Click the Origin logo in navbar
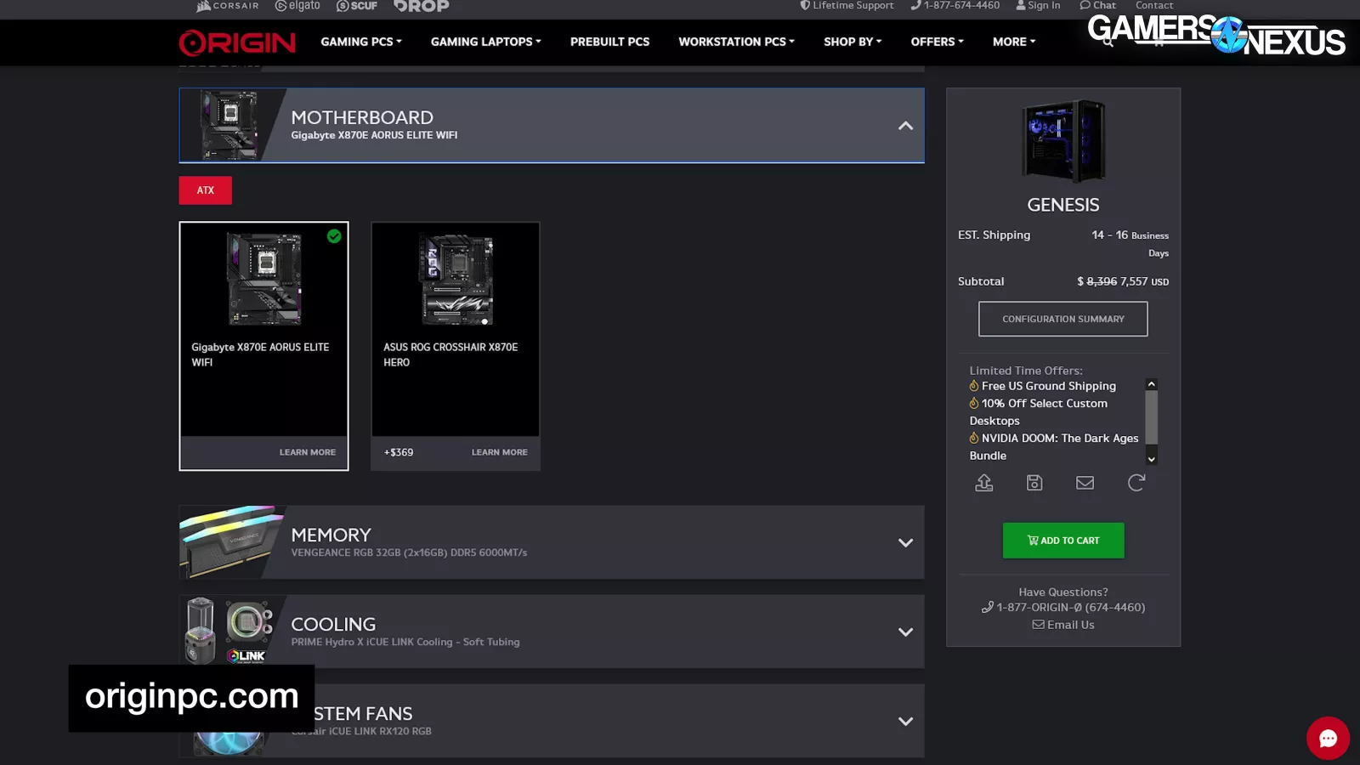The width and height of the screenshot is (1360, 765). 237,42
